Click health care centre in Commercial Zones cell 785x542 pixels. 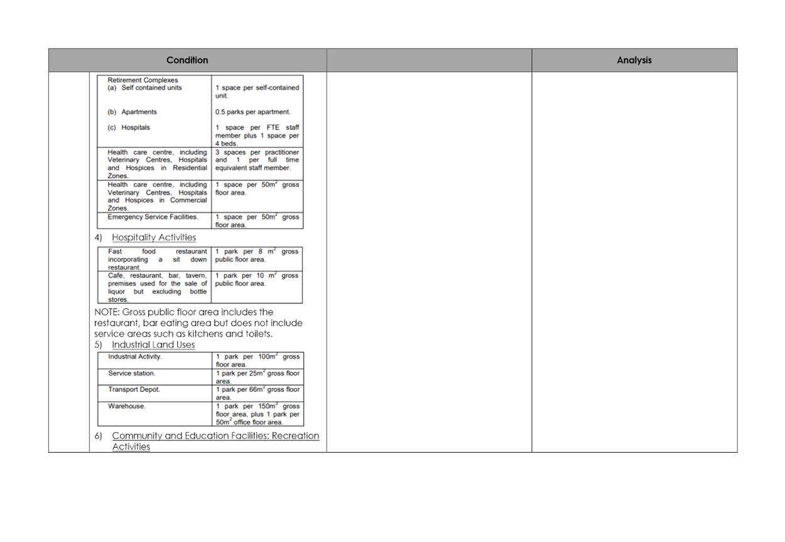click(x=154, y=197)
